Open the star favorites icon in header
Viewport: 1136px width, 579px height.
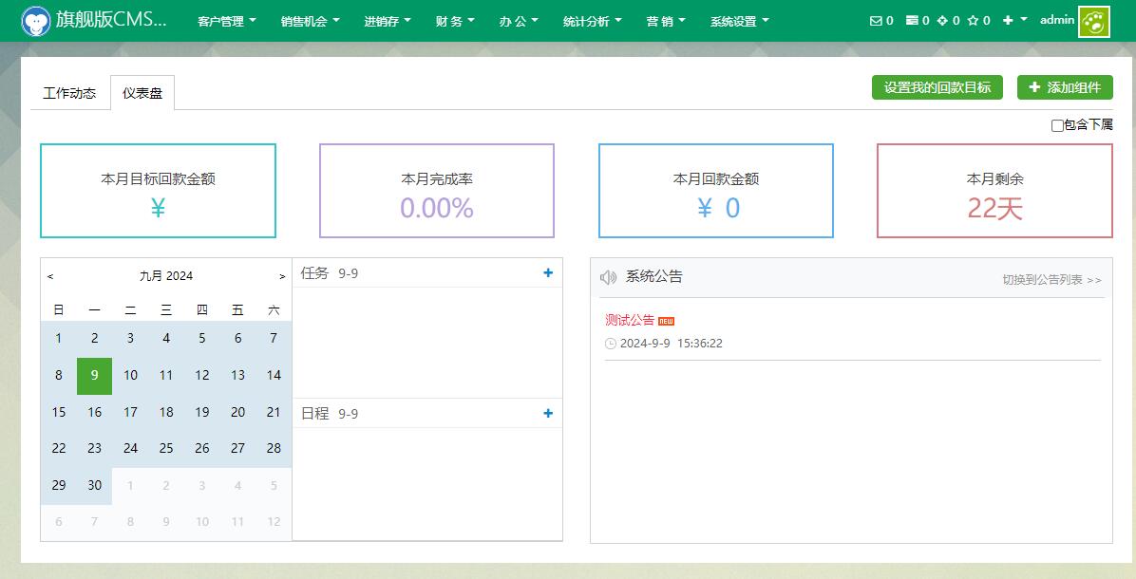click(973, 21)
